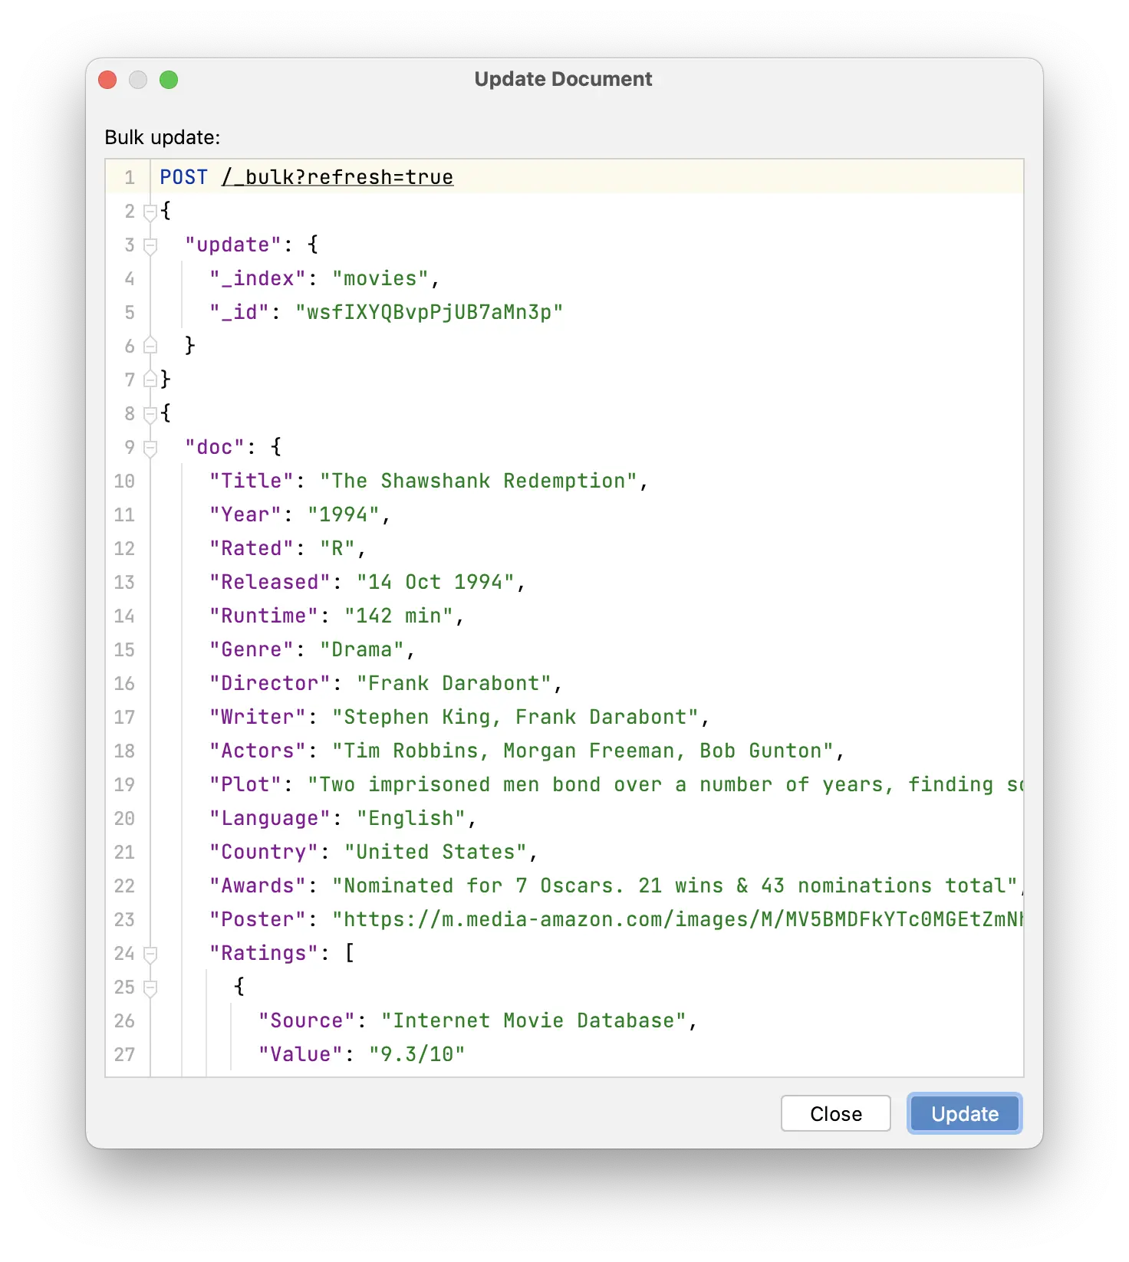Click line number 27 in the gutter
This screenshot has height=1262, width=1129.
pyautogui.click(x=124, y=1054)
